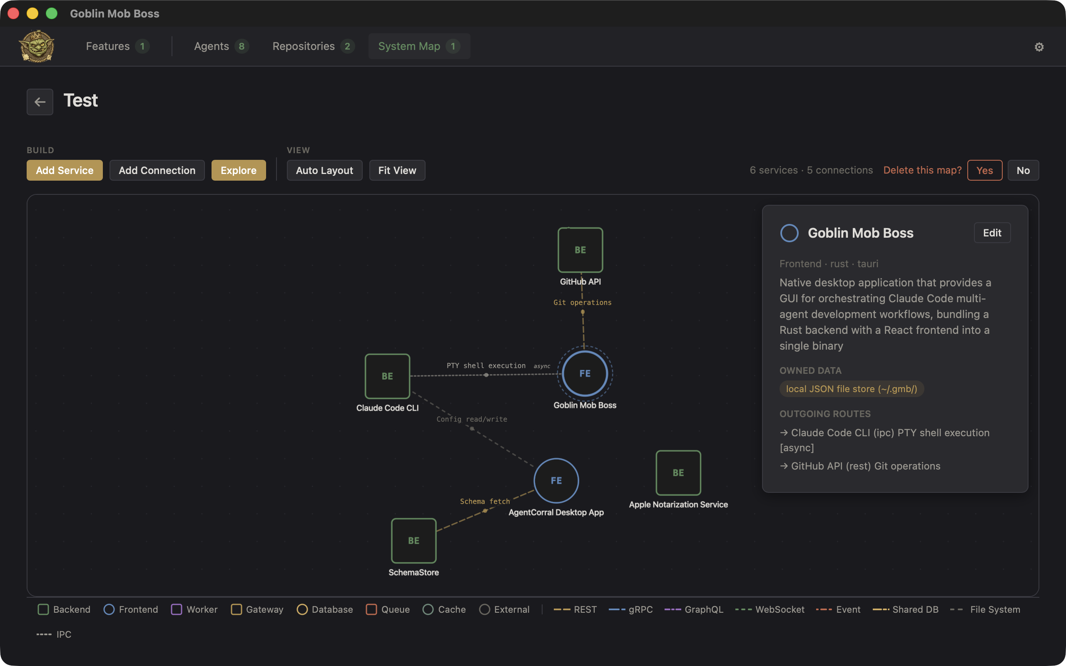Click the Fit View button

[397, 171]
